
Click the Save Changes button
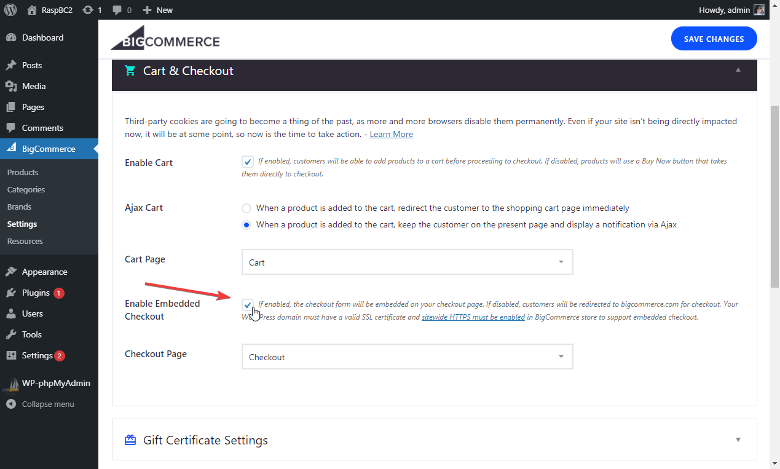tap(714, 39)
